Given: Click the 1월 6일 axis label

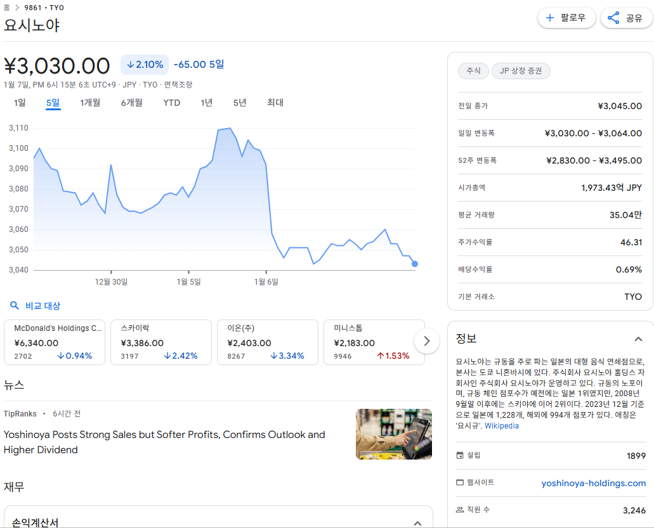Looking at the screenshot, I should point(266,281).
